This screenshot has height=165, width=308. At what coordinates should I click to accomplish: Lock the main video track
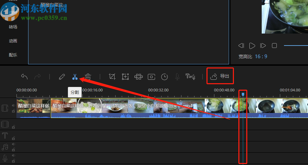13,111
